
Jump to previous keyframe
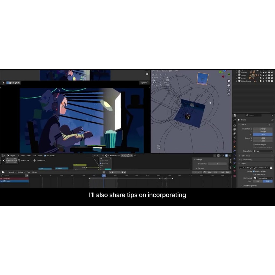click(113, 172)
